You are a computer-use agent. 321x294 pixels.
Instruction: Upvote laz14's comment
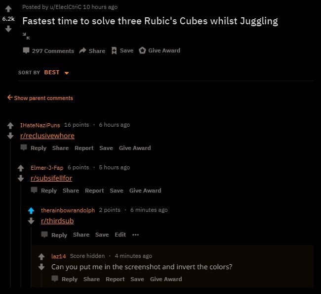coord(41,256)
